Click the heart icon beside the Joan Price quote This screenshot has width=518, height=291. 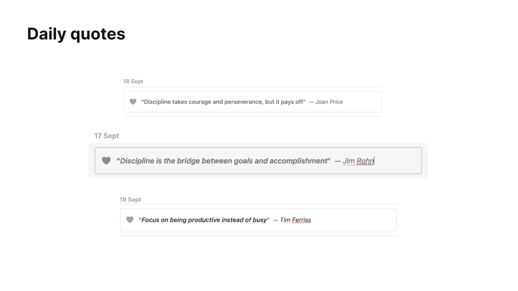[x=133, y=102]
